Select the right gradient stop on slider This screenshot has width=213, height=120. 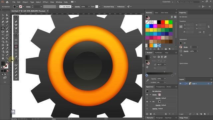[x=172, y=75]
